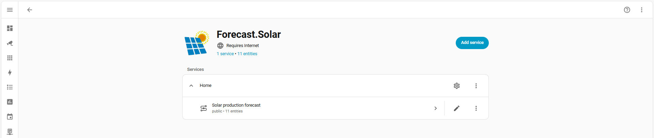Open the Home entry three-dot menu

pyautogui.click(x=476, y=86)
